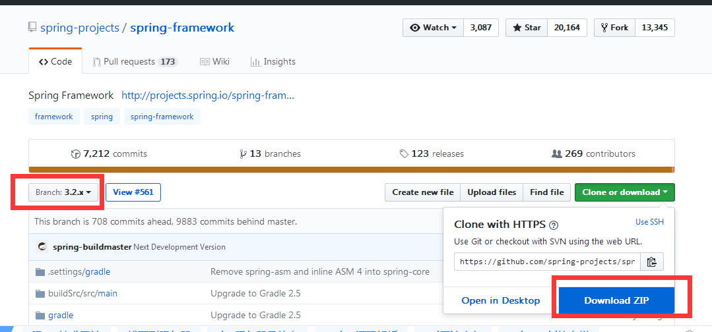This screenshot has height=332, width=712.
Task: Switch to Use SSH
Action: [x=649, y=222]
